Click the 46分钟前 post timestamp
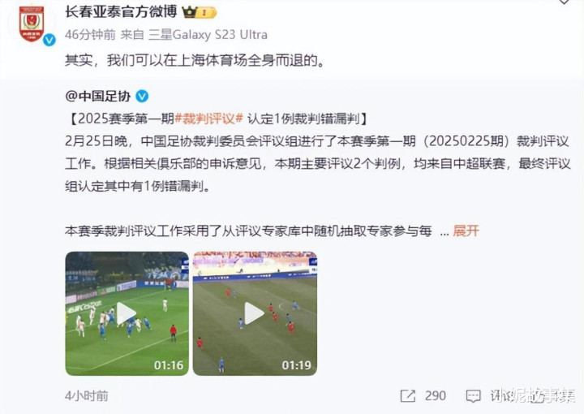 click(x=90, y=35)
